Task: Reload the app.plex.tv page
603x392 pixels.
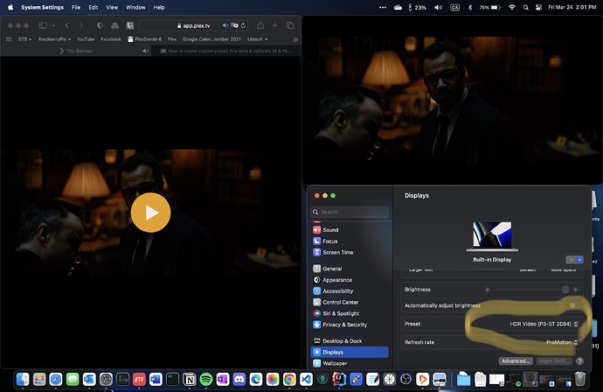Action: tap(244, 25)
